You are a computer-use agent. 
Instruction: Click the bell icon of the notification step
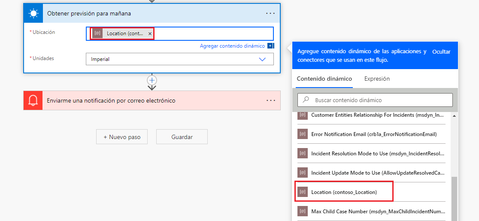(x=33, y=100)
